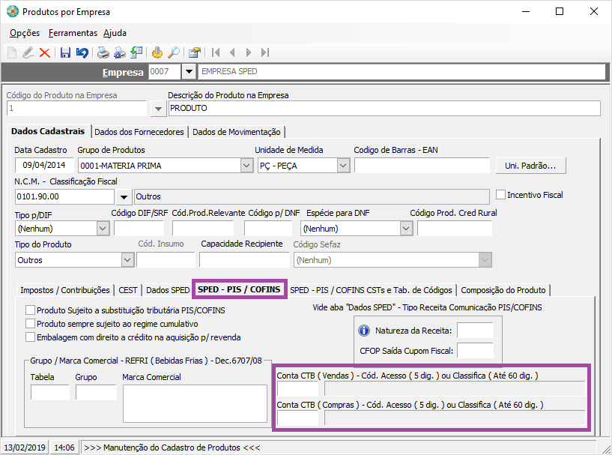Open the Tipo do Produto dropdown

point(126,260)
